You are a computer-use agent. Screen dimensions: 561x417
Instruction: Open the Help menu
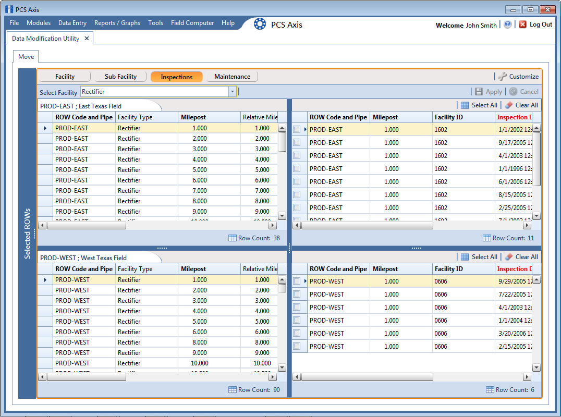click(x=228, y=23)
